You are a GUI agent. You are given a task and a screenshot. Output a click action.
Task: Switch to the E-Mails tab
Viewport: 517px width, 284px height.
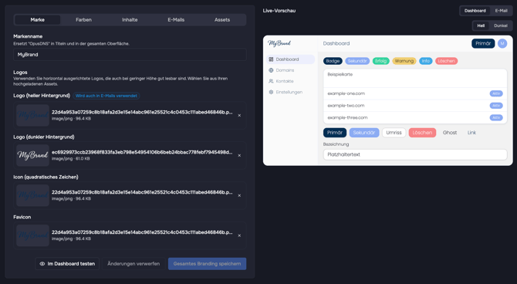pyautogui.click(x=176, y=20)
